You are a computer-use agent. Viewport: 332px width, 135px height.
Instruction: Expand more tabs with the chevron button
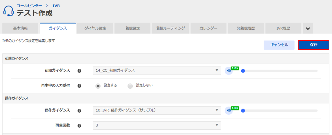(x=308, y=28)
